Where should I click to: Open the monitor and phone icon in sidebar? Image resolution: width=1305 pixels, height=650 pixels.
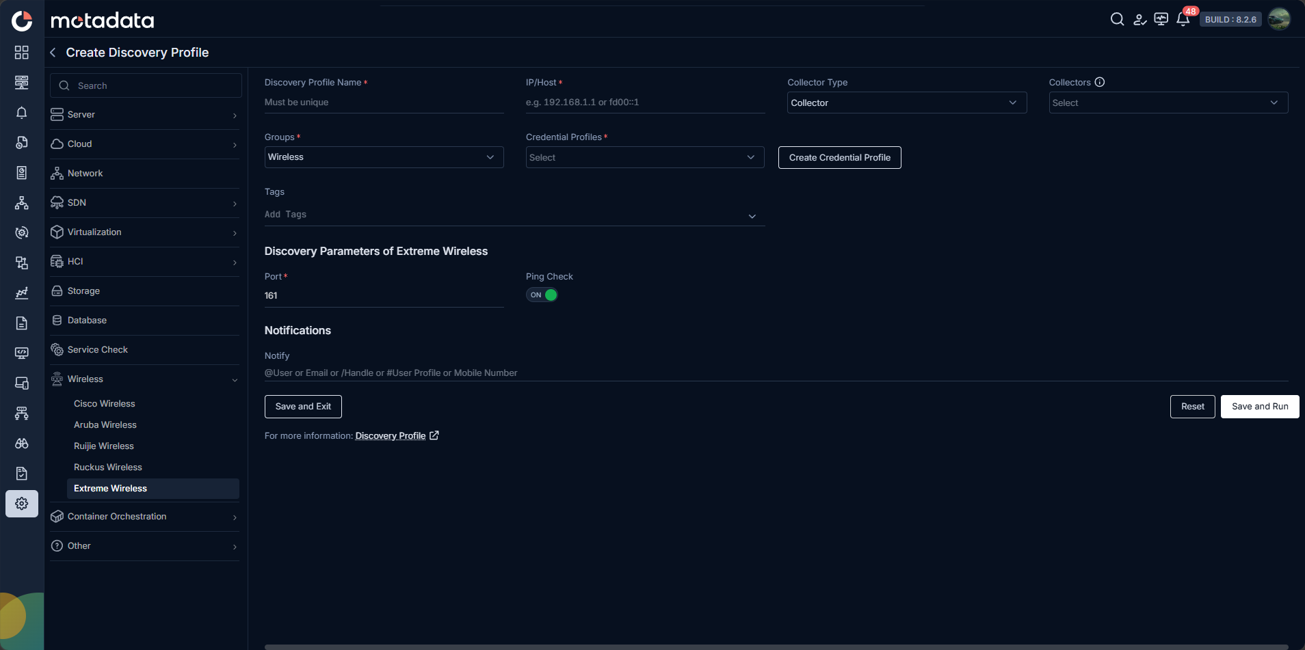point(22,383)
